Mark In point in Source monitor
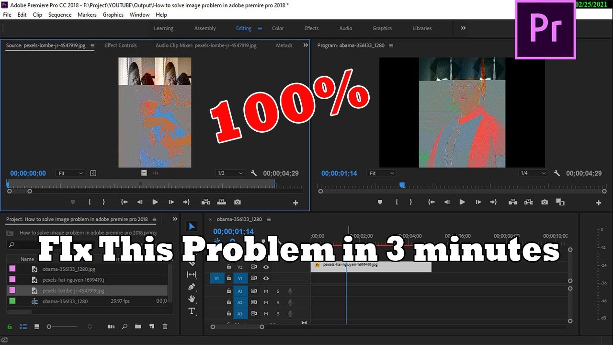 click(x=90, y=202)
